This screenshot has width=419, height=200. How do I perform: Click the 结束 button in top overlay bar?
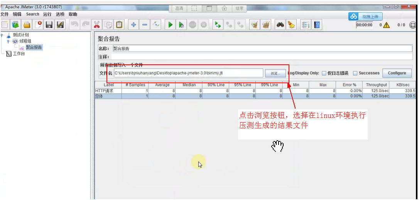point(239,8)
